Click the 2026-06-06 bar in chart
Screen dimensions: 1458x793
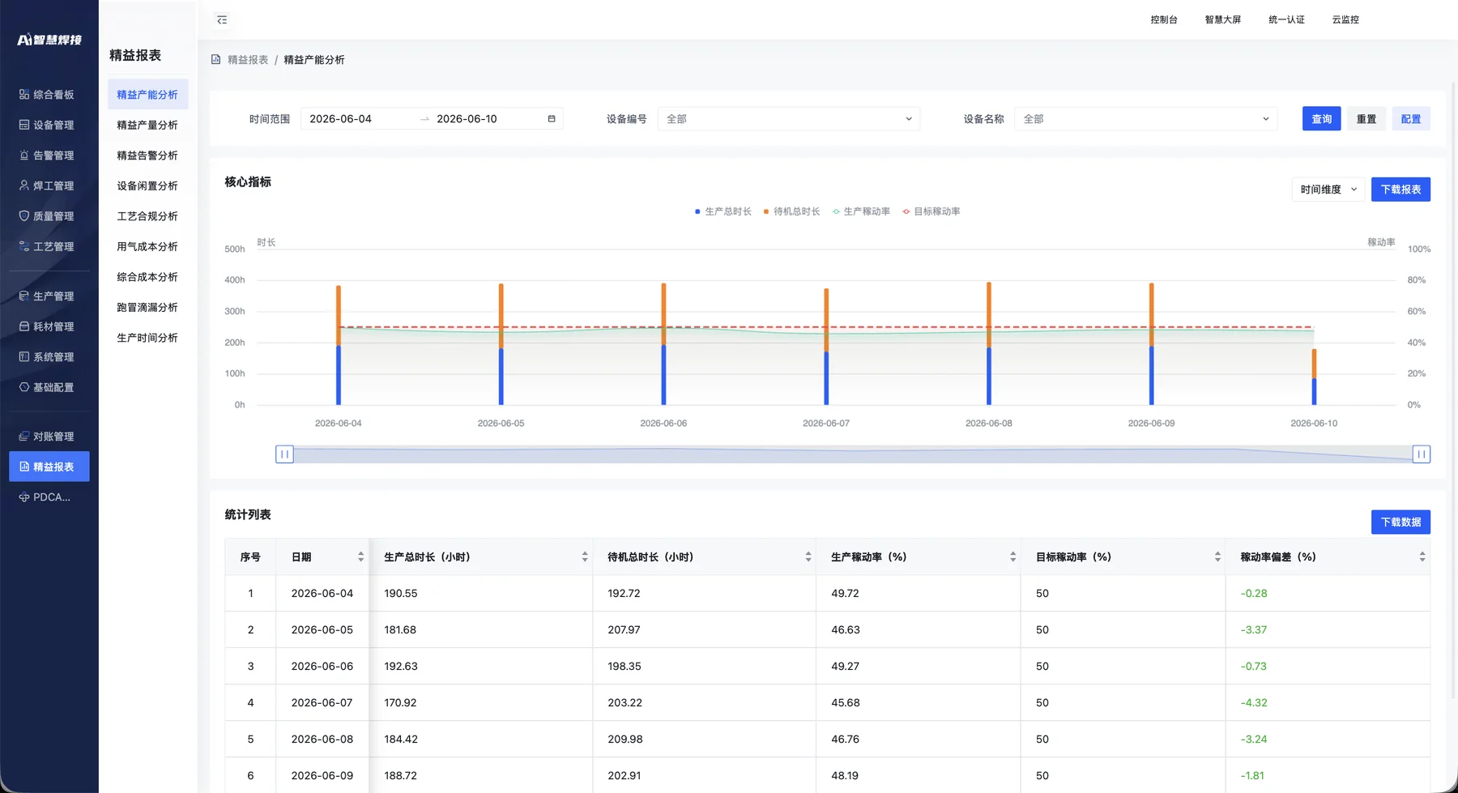pyautogui.click(x=663, y=344)
